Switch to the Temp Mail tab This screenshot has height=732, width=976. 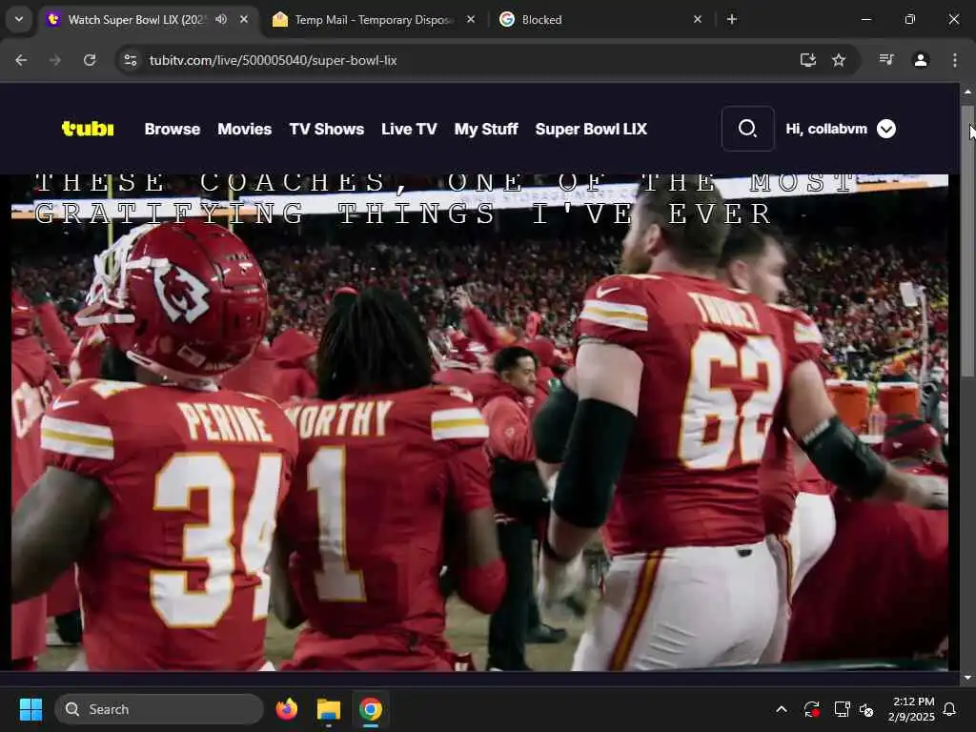coord(374,20)
